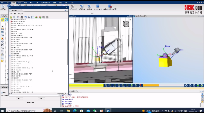
Task: Click the printer icon in editor toolbar
Action: click(x=29, y=17)
